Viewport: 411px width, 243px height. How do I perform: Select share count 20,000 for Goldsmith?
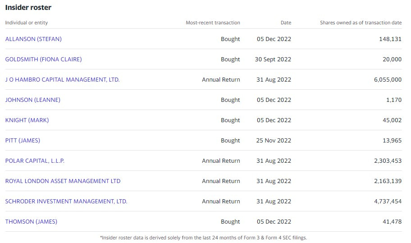coord(392,59)
